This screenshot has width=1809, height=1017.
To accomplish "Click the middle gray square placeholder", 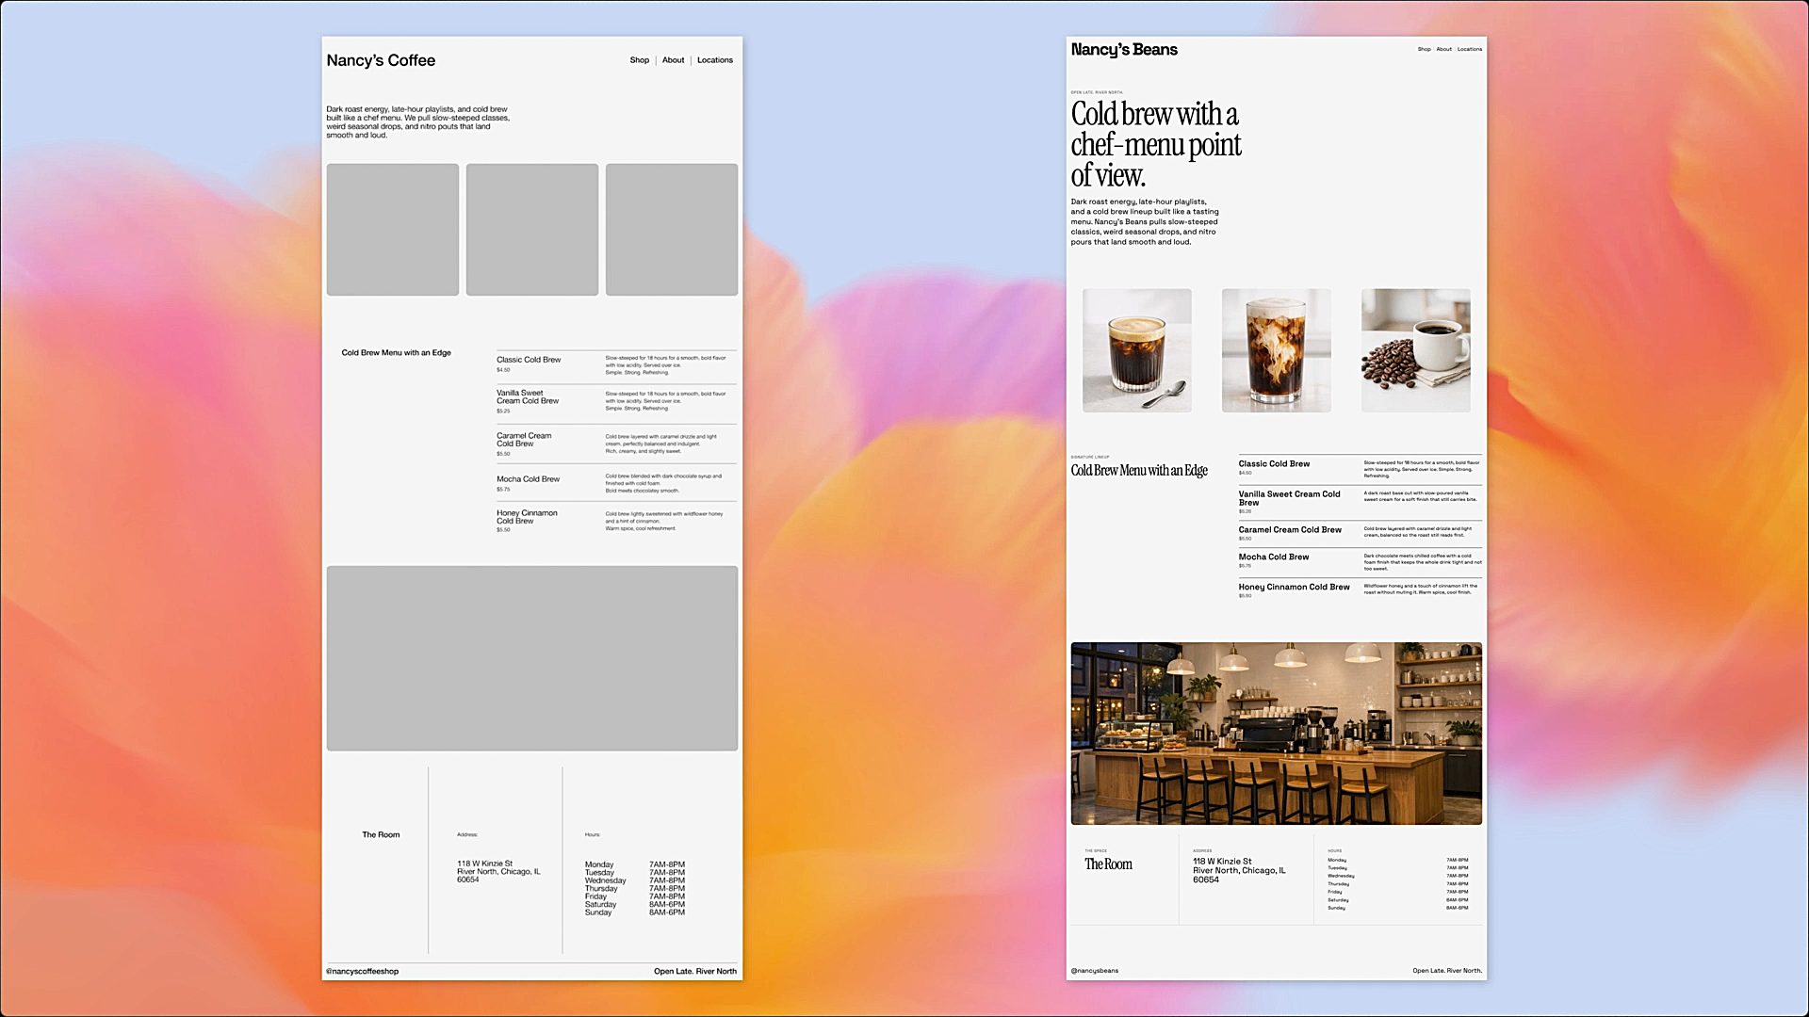I will click(531, 230).
